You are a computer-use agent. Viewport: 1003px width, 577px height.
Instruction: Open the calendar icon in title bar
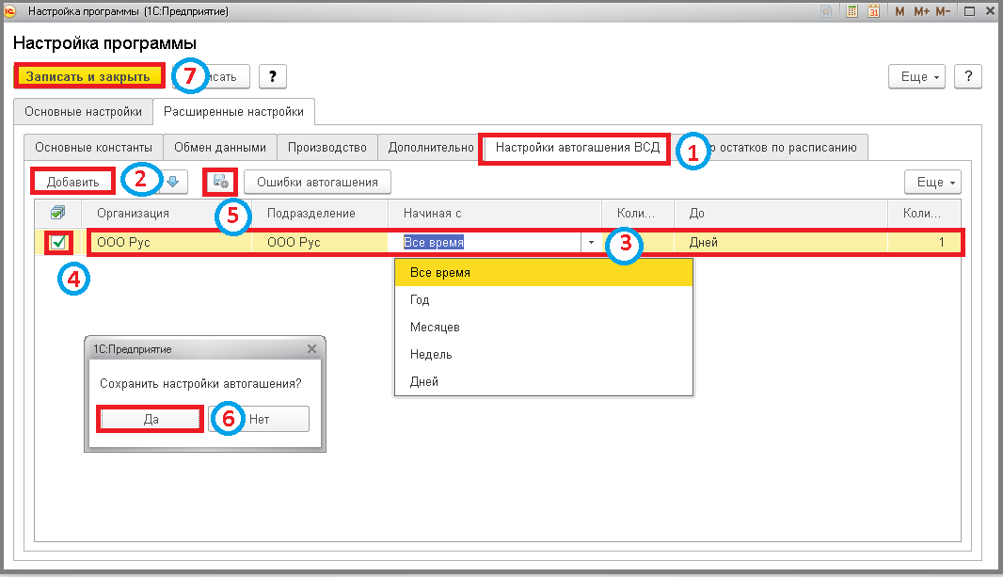(x=874, y=11)
